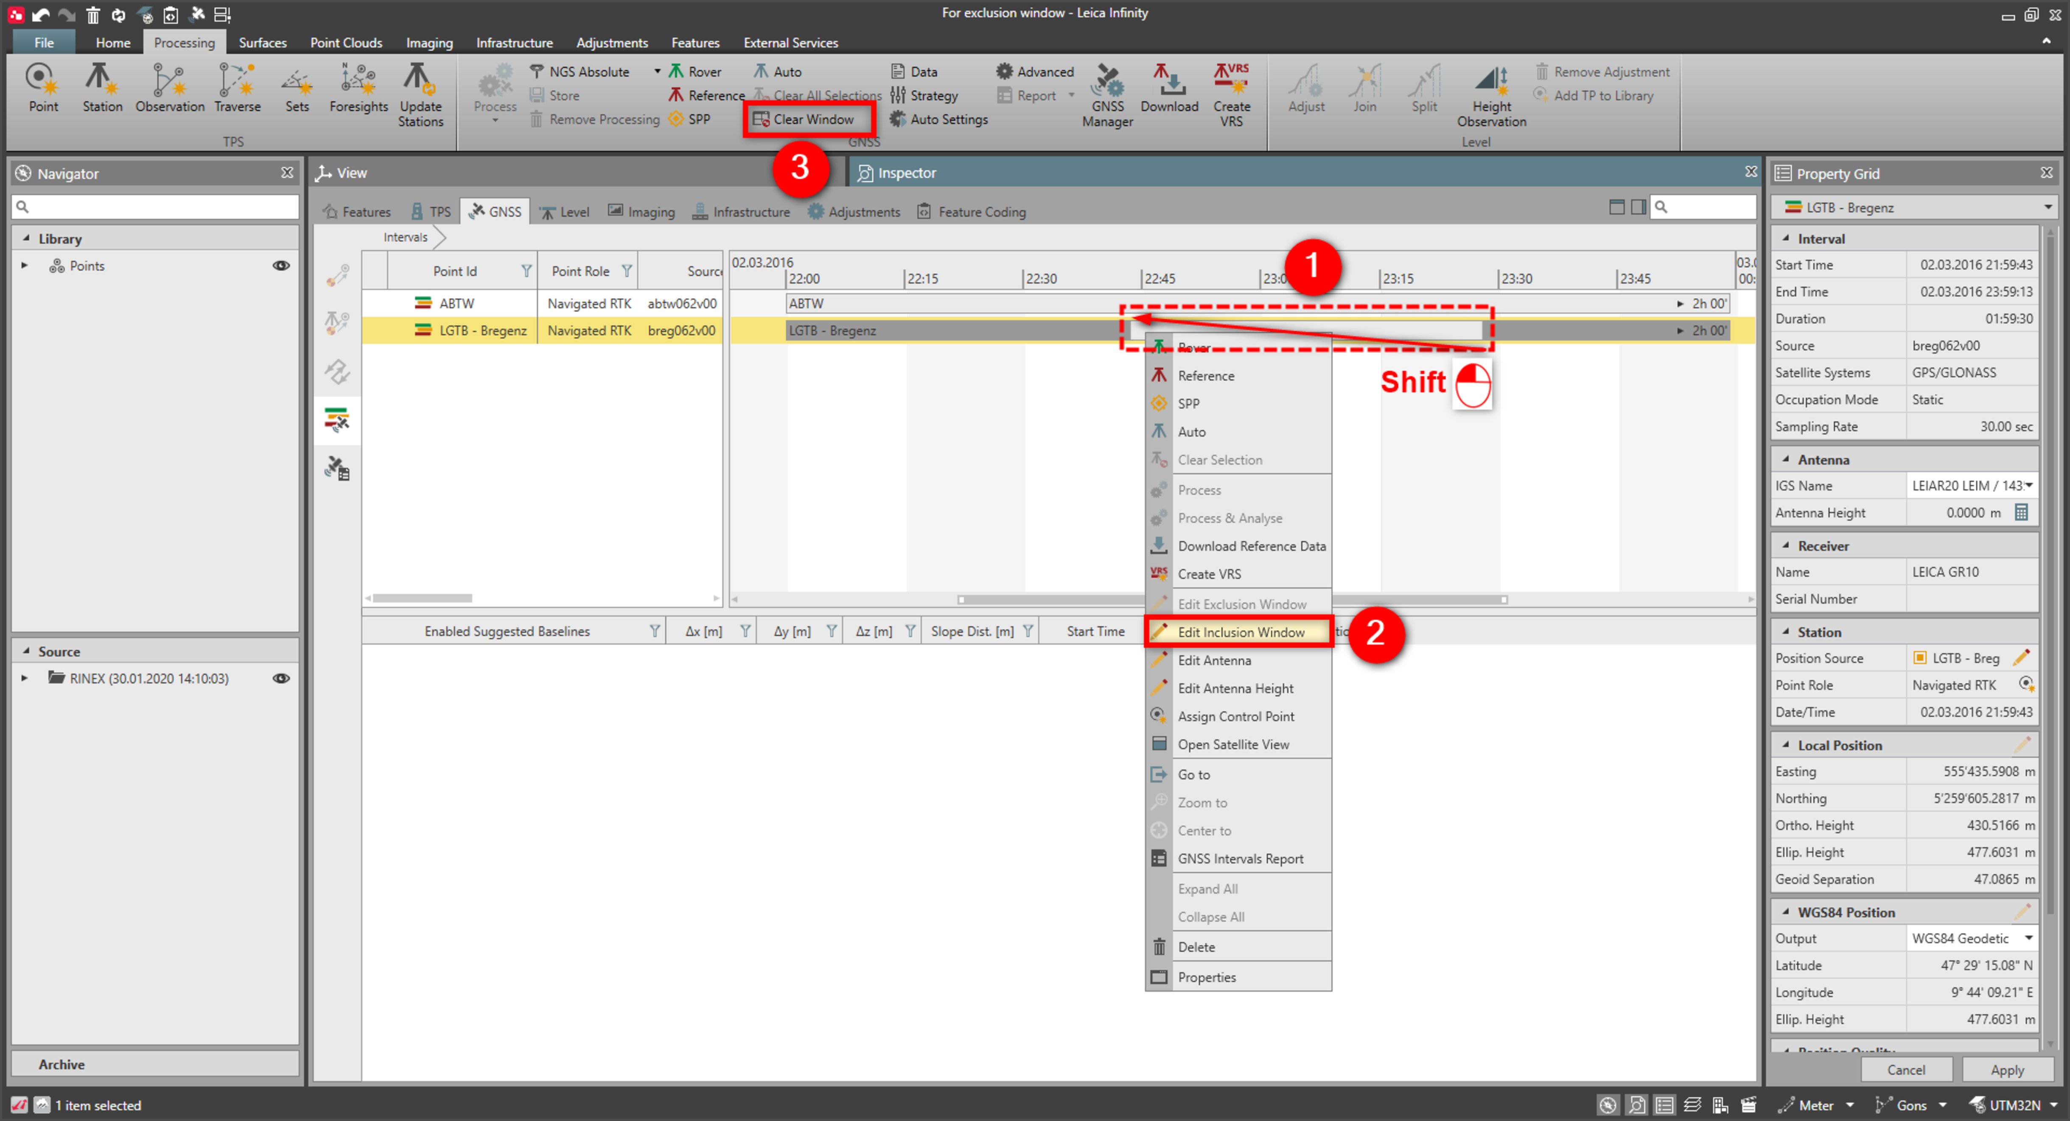This screenshot has width=2070, height=1121.
Task: Open processing Strategy settings
Action: [924, 95]
